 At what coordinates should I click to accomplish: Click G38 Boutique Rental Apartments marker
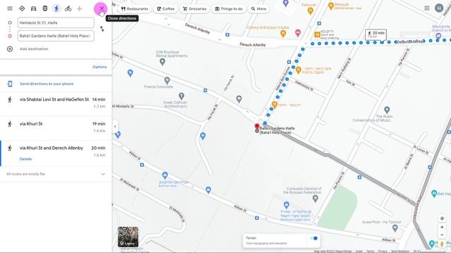163,62
